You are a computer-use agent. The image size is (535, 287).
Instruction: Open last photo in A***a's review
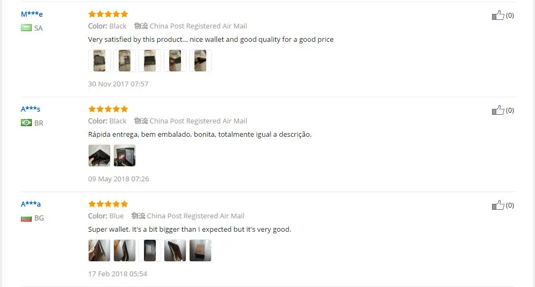[200, 251]
